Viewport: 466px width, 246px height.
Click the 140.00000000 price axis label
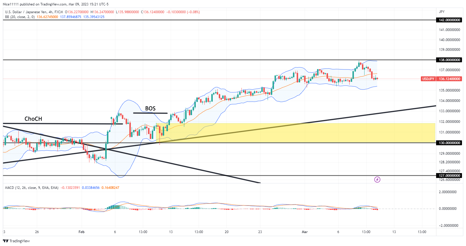tap(450, 40)
